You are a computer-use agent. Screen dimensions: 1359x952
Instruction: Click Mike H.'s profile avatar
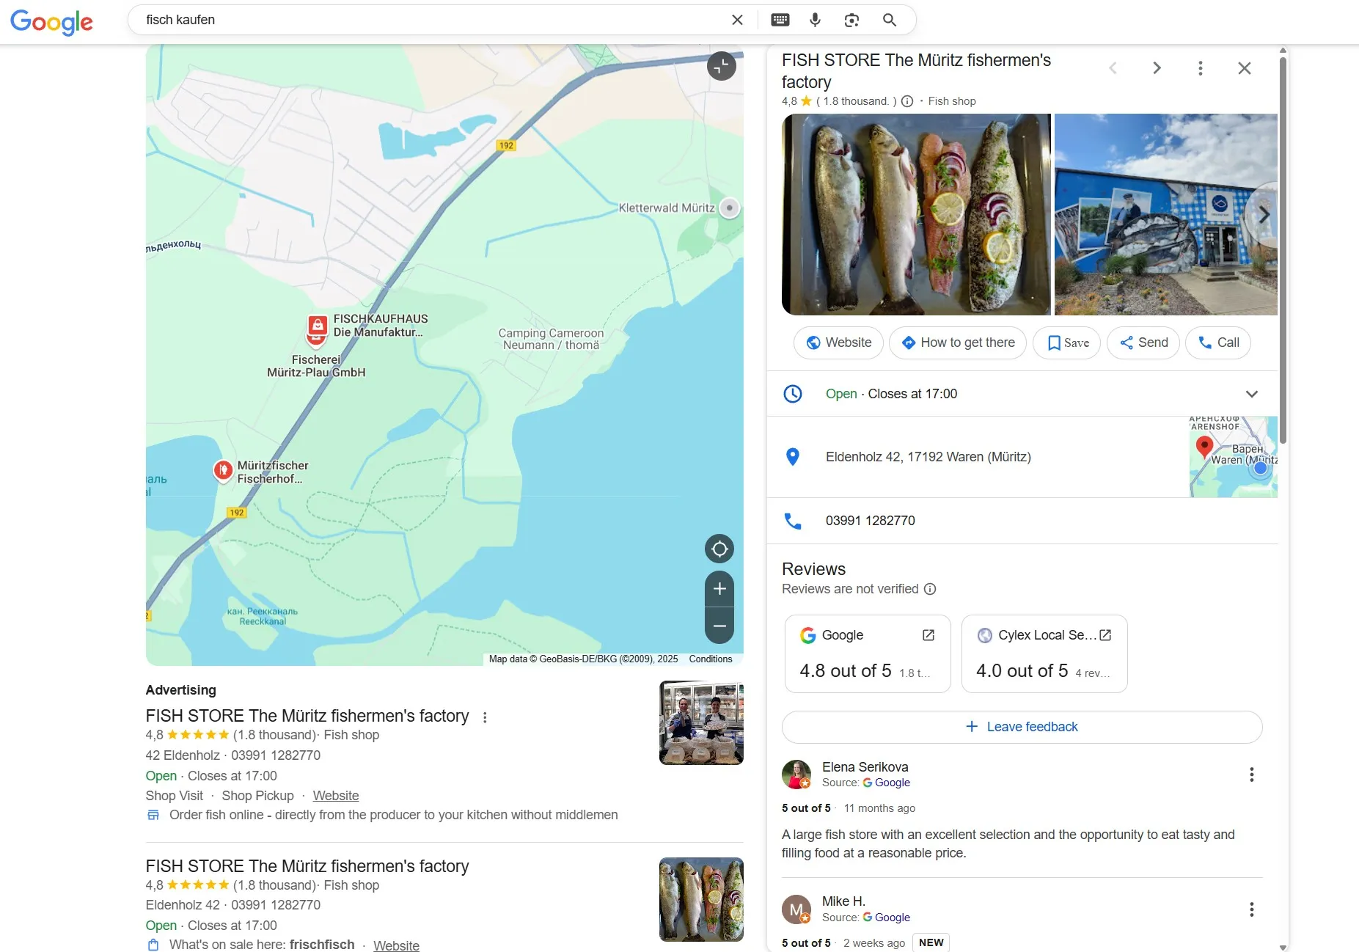coord(796,909)
